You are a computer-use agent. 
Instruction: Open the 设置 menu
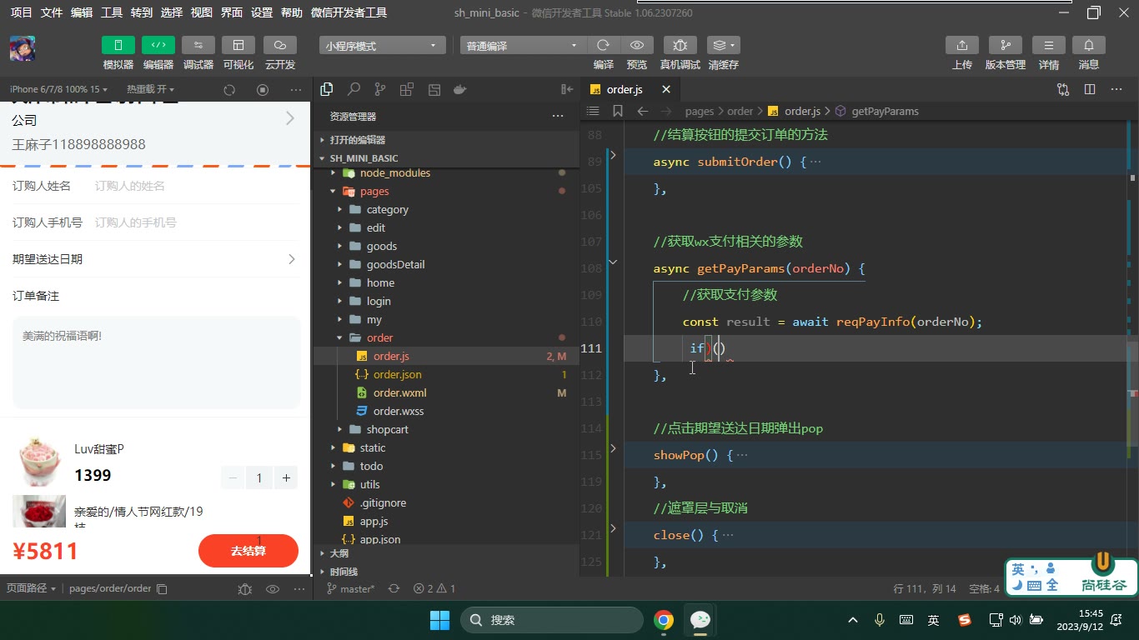tap(262, 12)
